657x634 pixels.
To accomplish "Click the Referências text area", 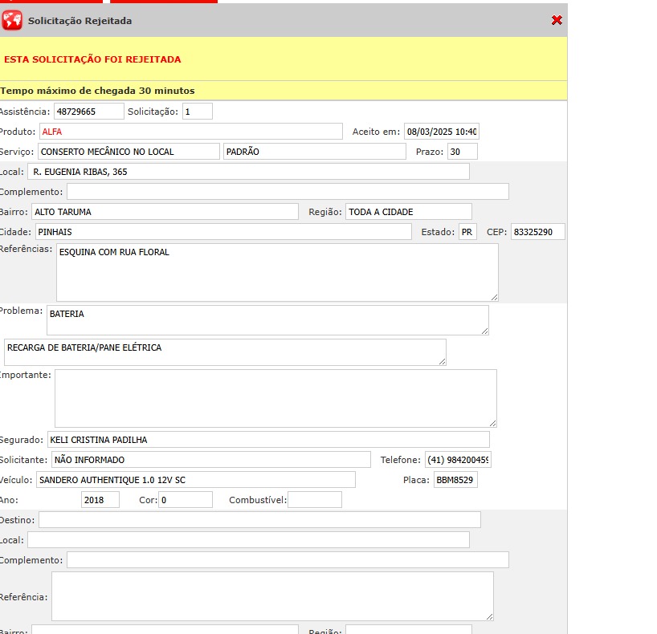I will point(277,273).
